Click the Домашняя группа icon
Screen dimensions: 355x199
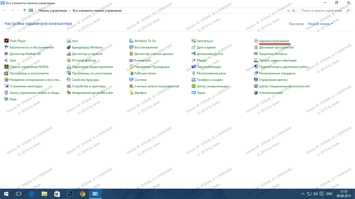coord(194,54)
